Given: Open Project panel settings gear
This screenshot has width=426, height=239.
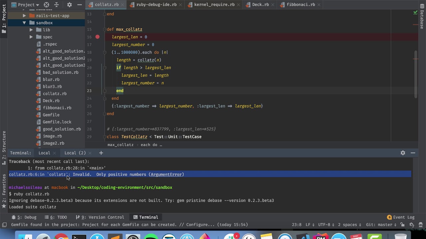Looking at the screenshot, I should coord(69,5).
